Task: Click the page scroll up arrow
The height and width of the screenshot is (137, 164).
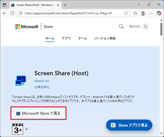Action: coord(161,20)
